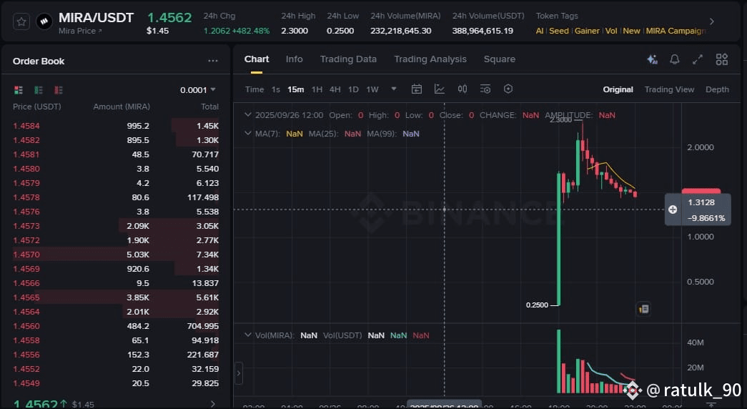Viewport: 747px width, 409px height.
Task: Select 1H interval
Action: click(317, 89)
